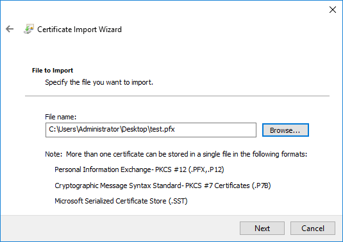Click the File name: label

pyautogui.click(x=61, y=117)
